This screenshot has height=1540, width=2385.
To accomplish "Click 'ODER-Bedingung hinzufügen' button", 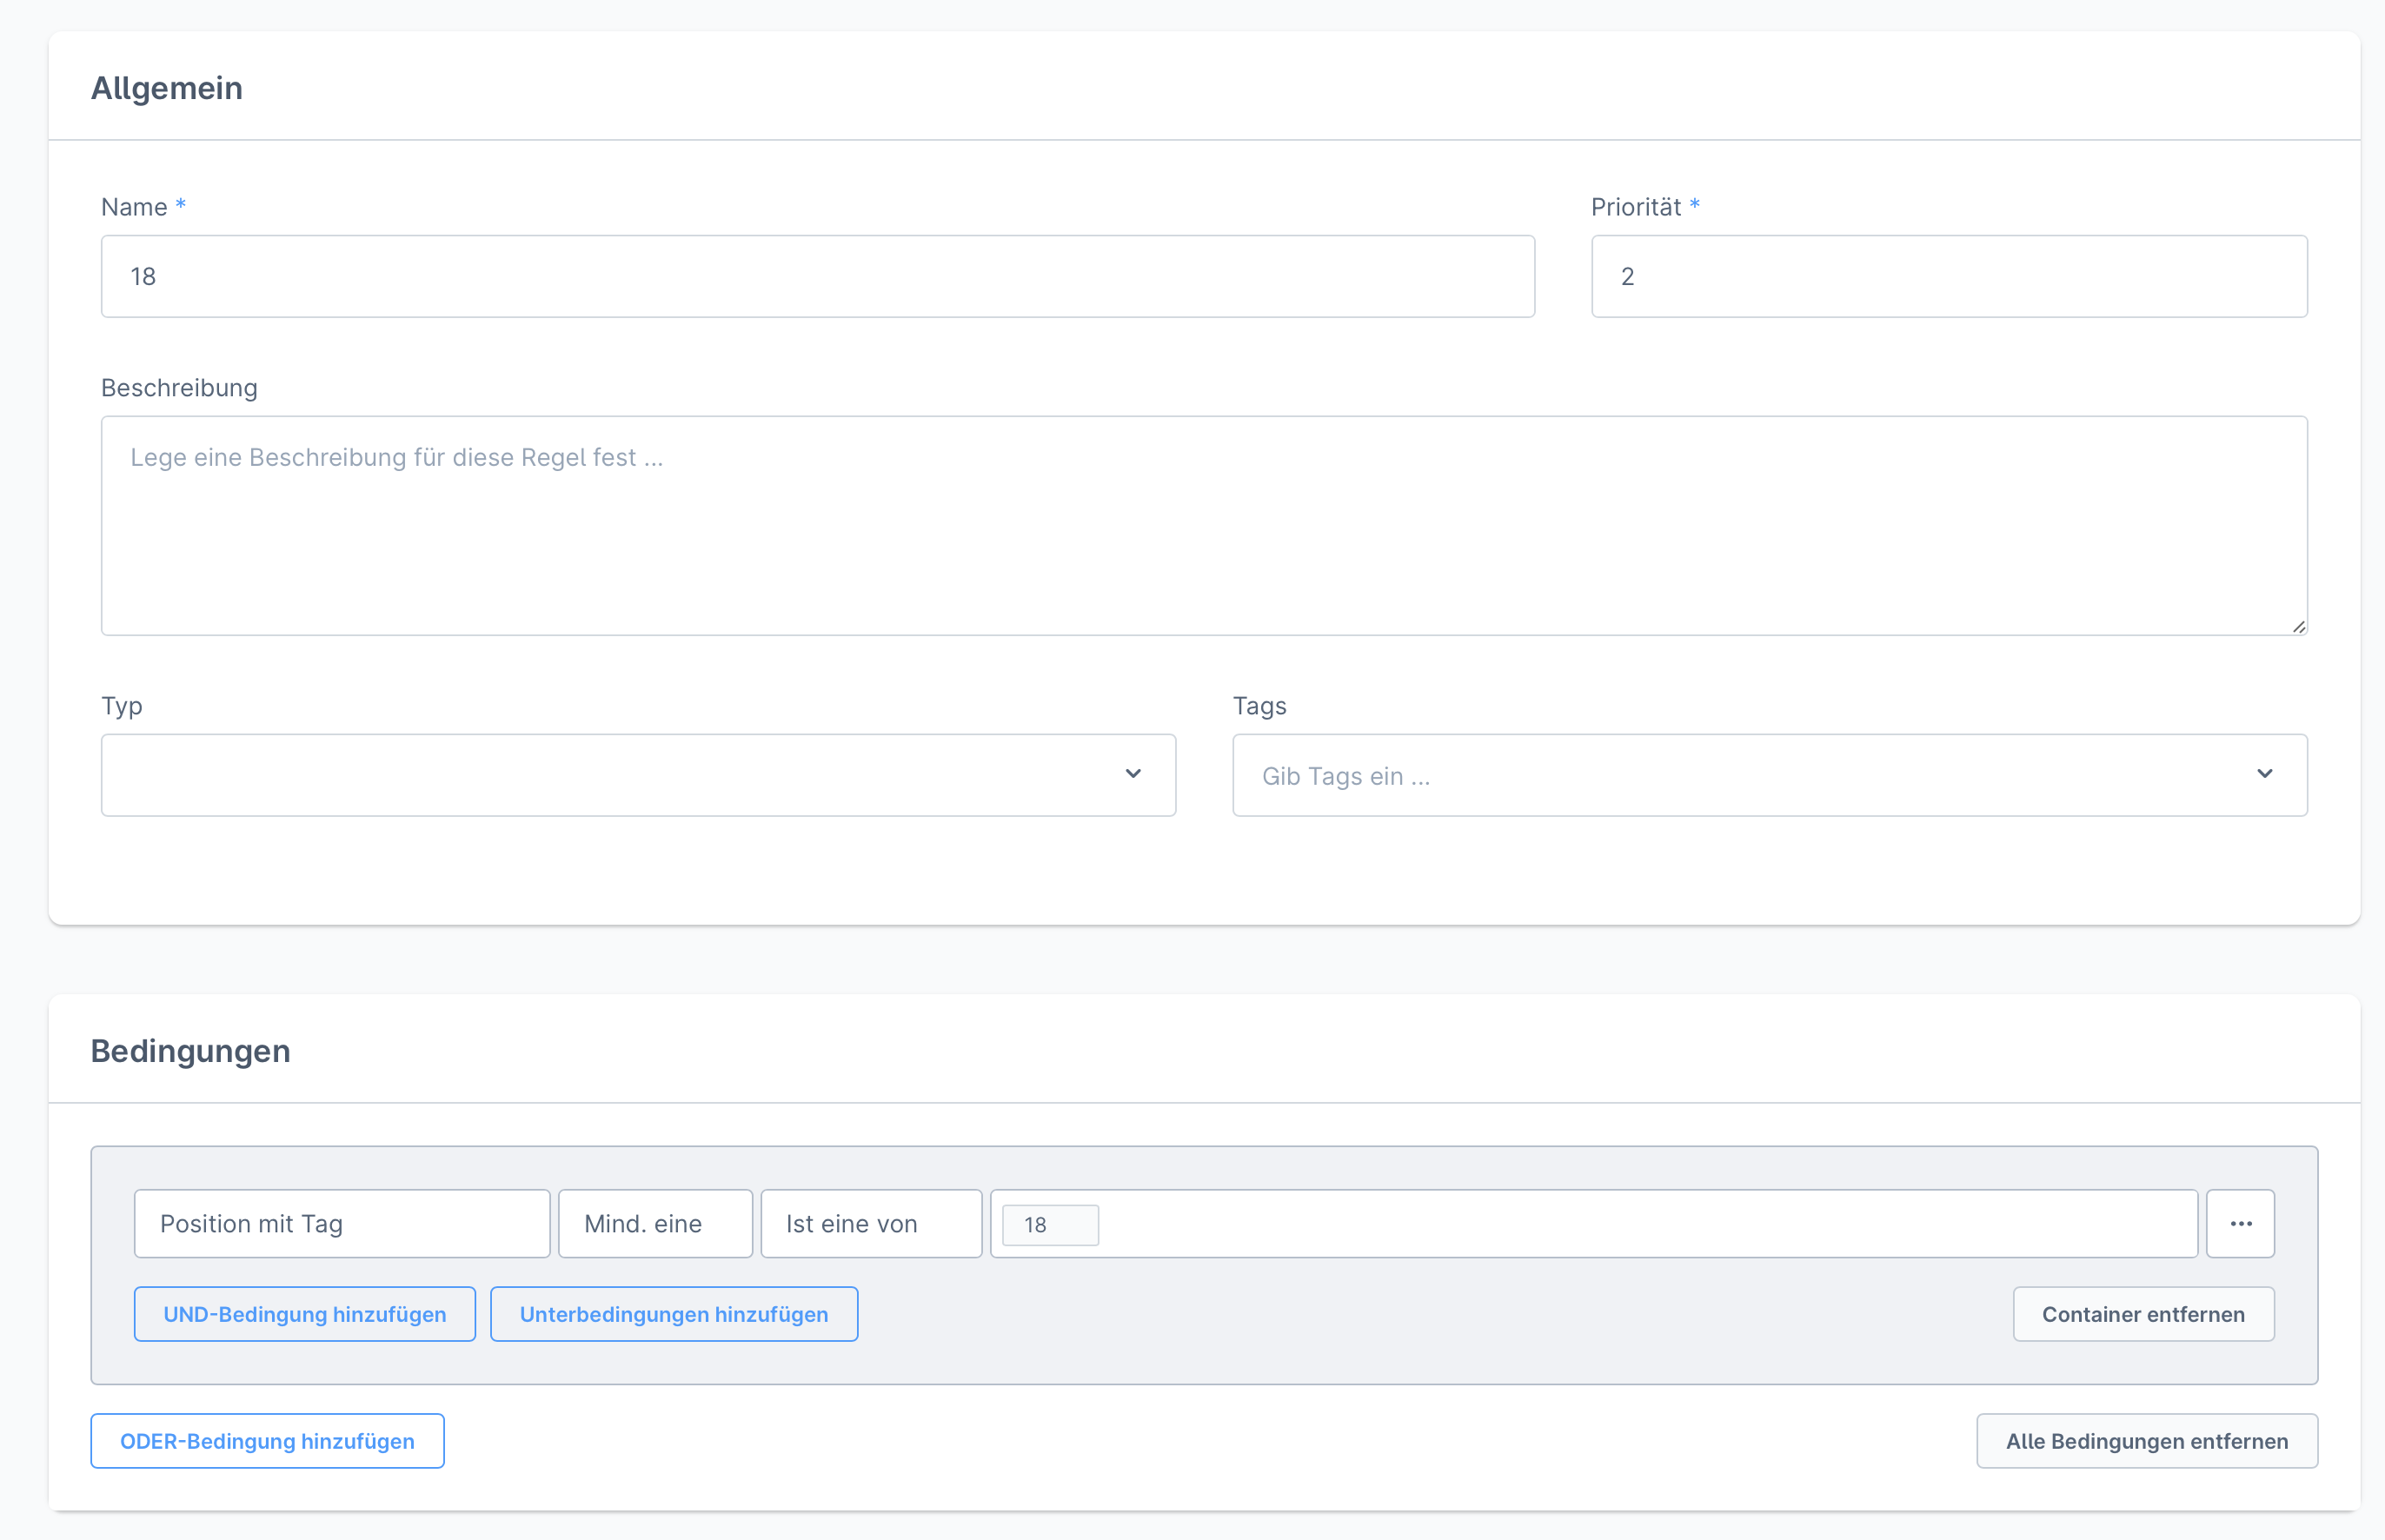I will coord(267,1441).
